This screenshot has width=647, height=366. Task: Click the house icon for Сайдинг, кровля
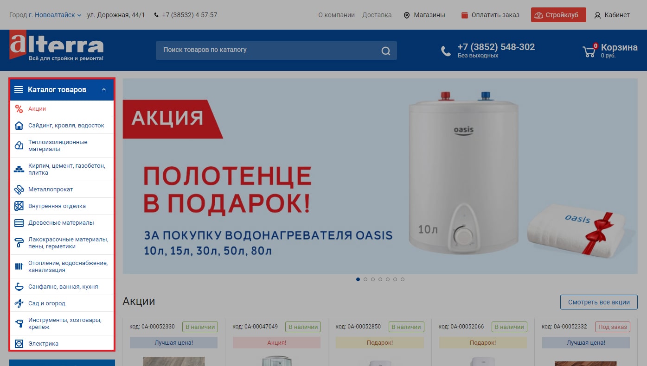pyautogui.click(x=19, y=126)
